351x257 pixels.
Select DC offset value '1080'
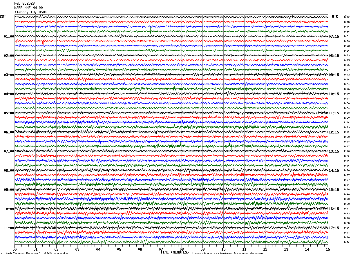347,156
